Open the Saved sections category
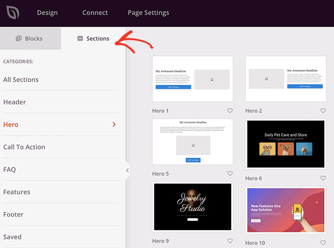 tap(13, 237)
